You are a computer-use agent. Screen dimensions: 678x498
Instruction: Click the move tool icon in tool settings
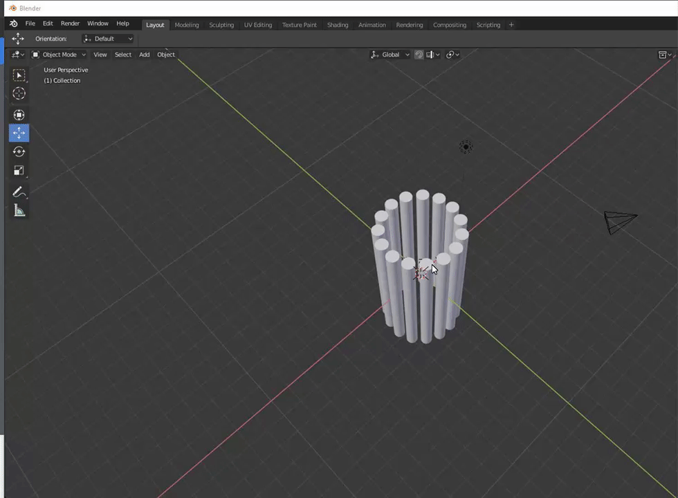(x=18, y=39)
